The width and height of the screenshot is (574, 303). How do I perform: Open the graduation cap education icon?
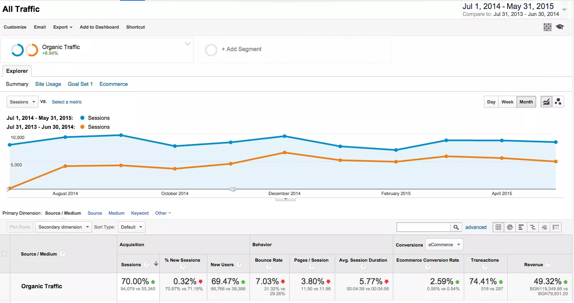click(560, 27)
